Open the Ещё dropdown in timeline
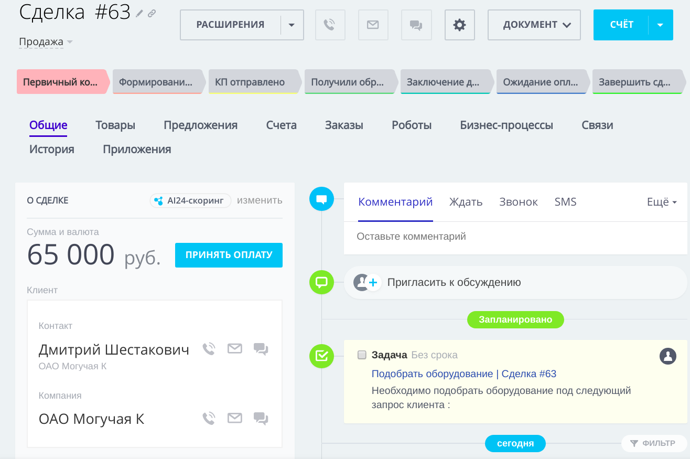This screenshot has width=690, height=459. [662, 202]
